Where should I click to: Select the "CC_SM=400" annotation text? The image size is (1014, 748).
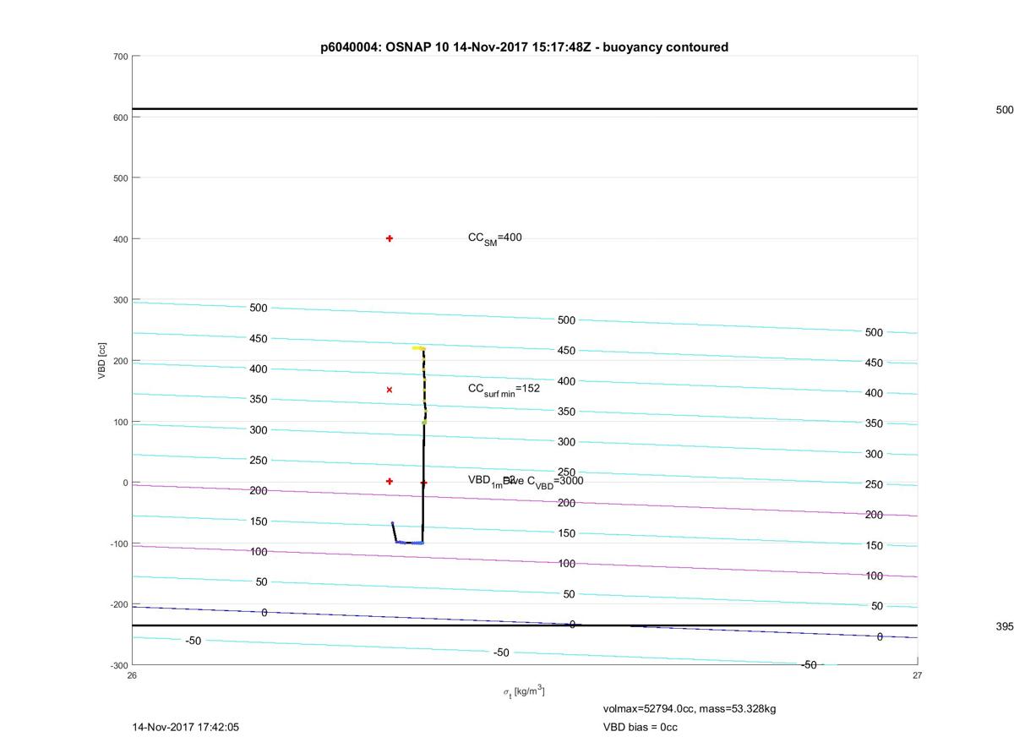click(495, 238)
